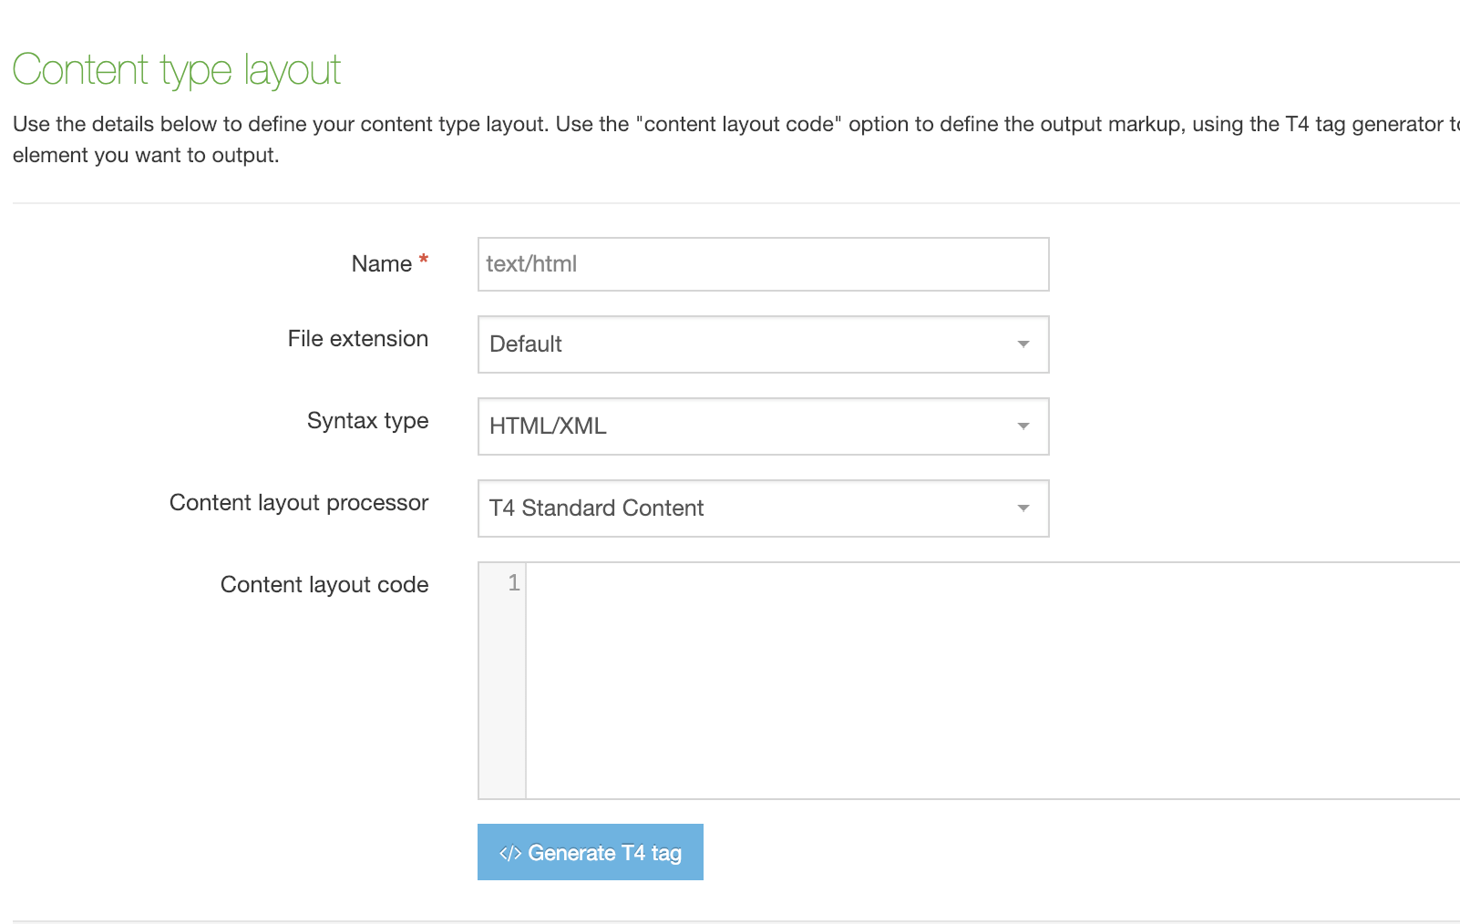Click the red required asterisk beside Name

coord(424,261)
